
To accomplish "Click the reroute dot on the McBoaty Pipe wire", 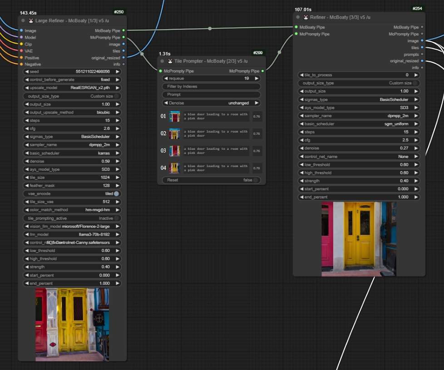I will [x=210, y=28].
